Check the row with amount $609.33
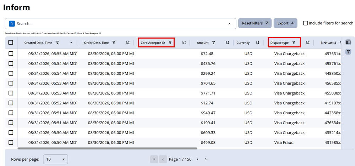The image size is (355, 166). tap(11, 133)
